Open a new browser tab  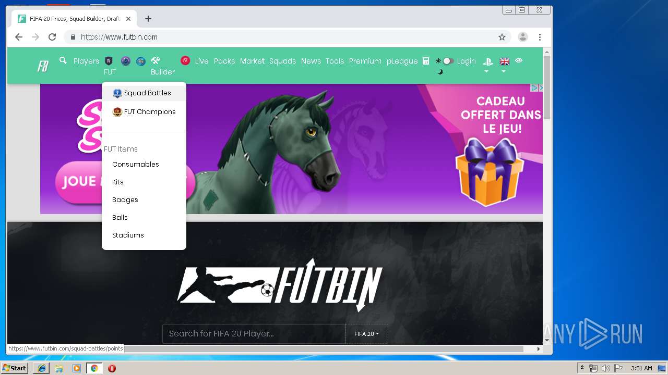148,19
